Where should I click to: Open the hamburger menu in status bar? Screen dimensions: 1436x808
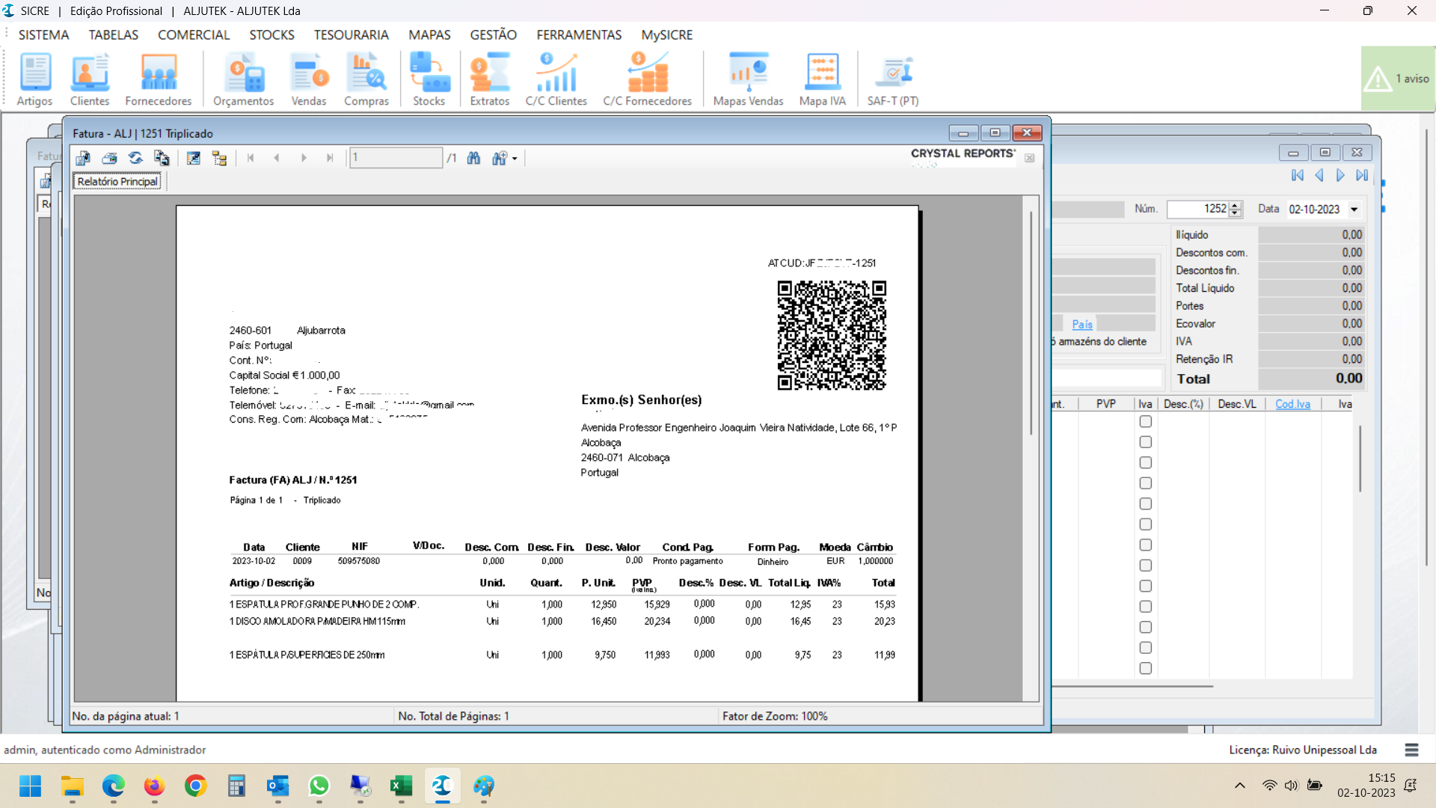pyautogui.click(x=1411, y=750)
